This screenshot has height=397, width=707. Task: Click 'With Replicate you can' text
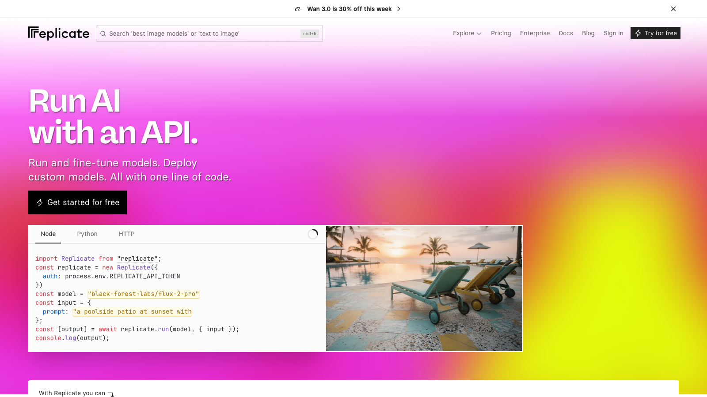pyautogui.click(x=72, y=393)
